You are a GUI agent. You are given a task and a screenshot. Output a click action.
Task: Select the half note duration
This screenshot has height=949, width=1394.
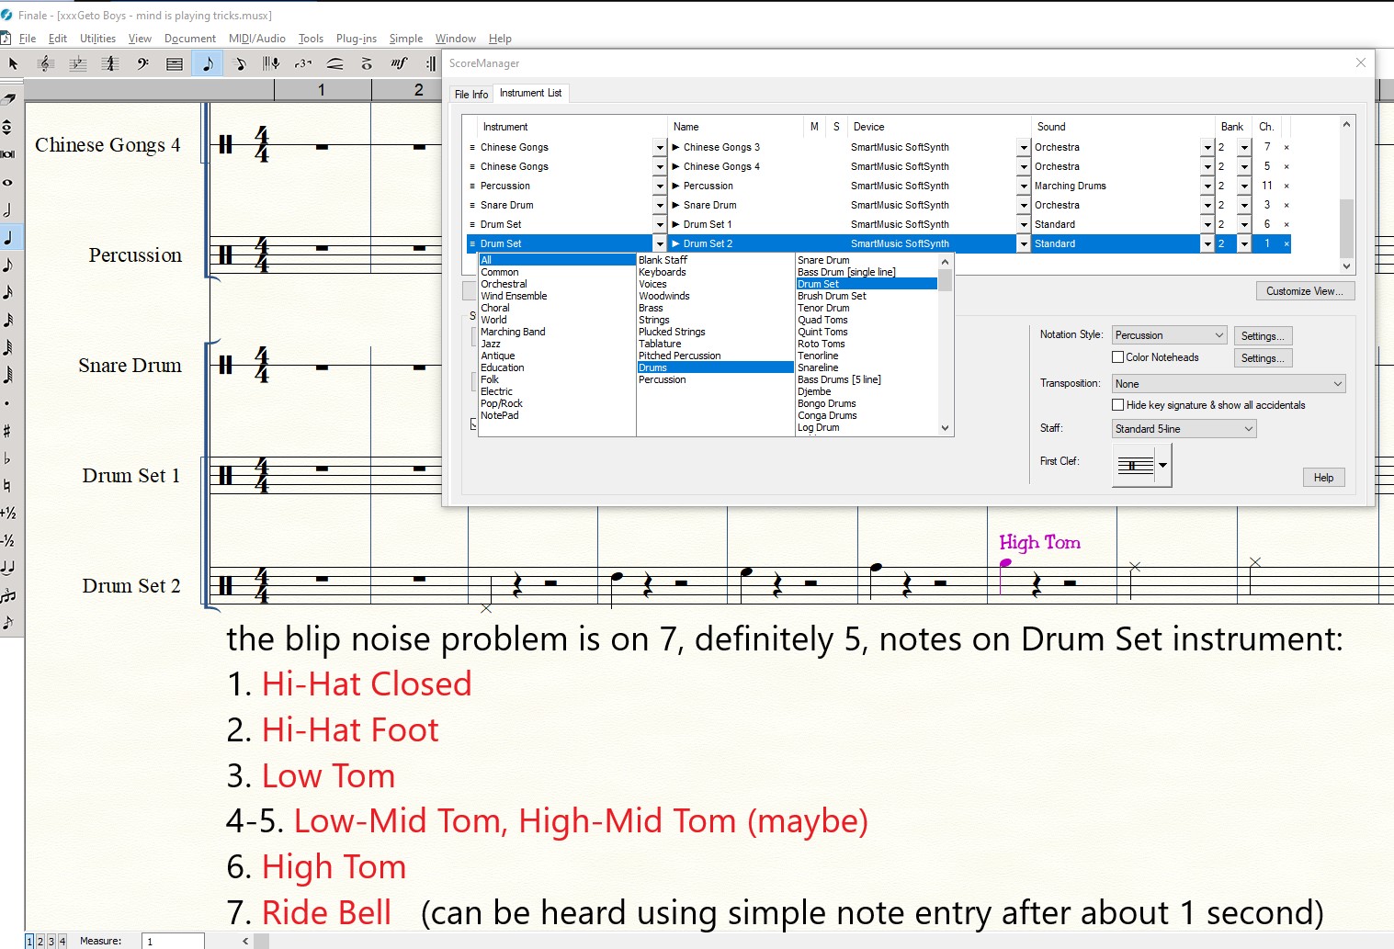7,210
